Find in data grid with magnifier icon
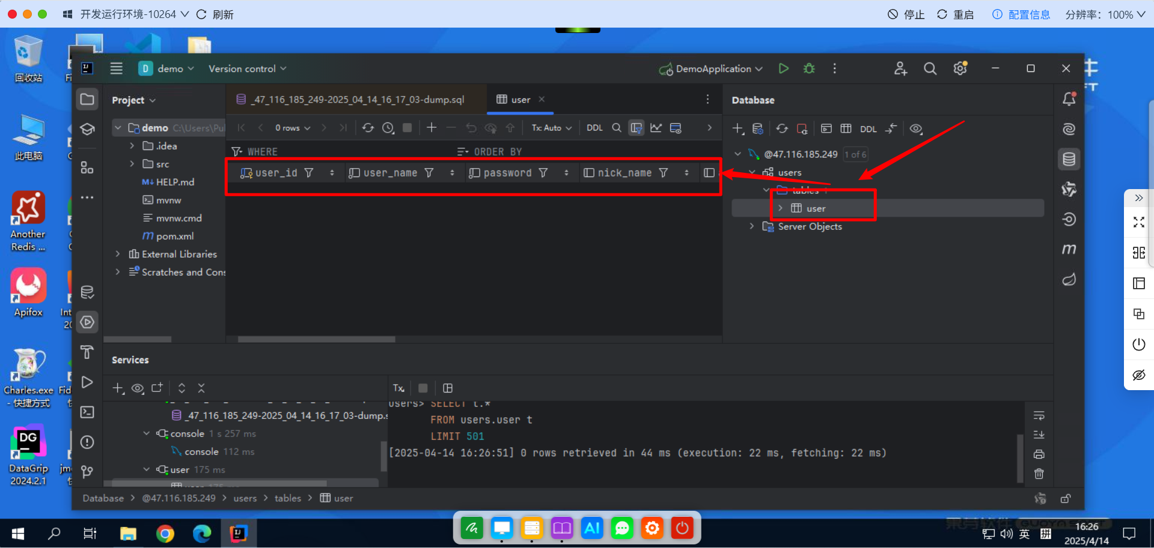The image size is (1154, 548). pyautogui.click(x=617, y=128)
